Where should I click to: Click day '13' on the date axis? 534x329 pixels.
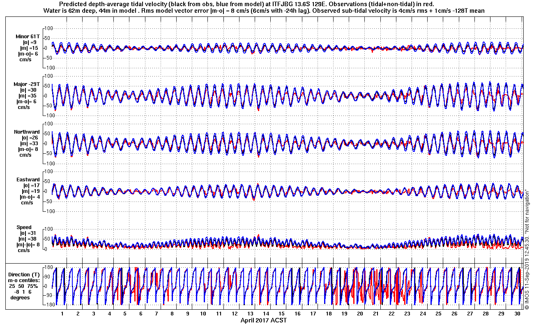tap(251, 314)
